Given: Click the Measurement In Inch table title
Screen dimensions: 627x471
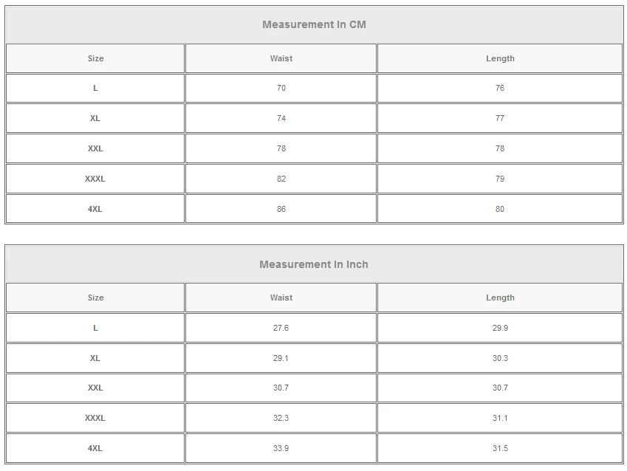Looking at the screenshot, I should click(314, 264).
